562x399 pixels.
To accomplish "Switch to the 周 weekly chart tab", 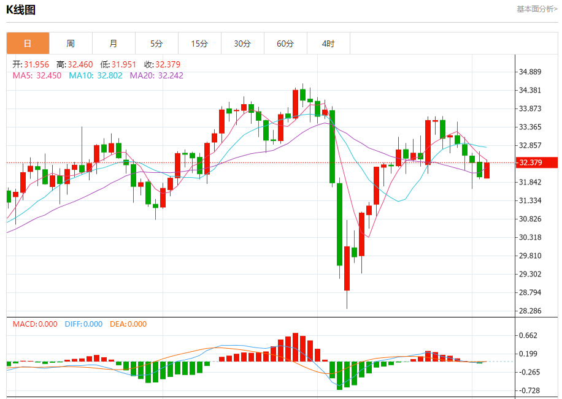I will pos(71,44).
